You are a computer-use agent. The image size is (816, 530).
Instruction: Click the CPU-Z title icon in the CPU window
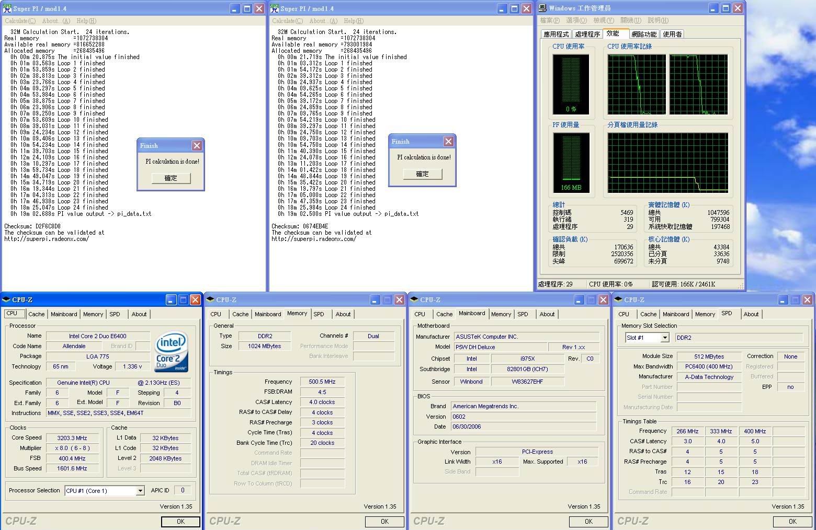click(x=6, y=299)
